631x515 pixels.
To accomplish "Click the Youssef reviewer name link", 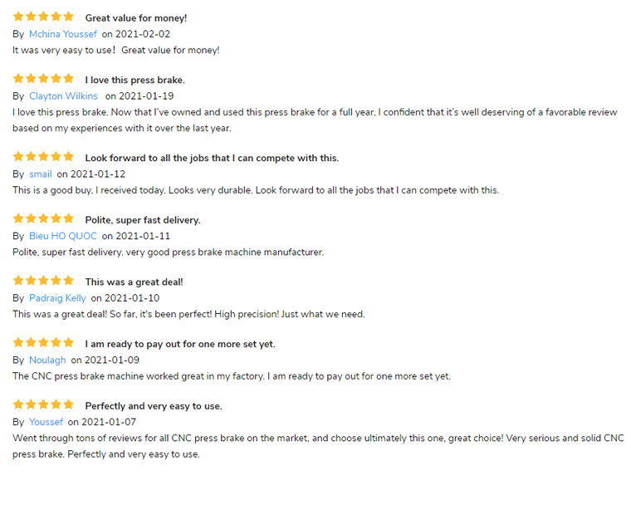I will tap(46, 423).
